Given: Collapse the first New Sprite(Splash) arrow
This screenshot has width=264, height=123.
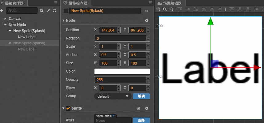Looking at the screenshot, I should 10,31.
